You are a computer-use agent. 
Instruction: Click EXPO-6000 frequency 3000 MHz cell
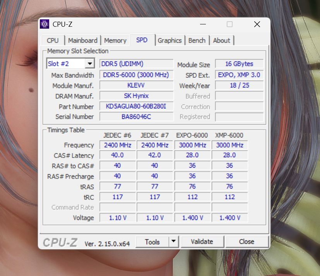[192, 145]
